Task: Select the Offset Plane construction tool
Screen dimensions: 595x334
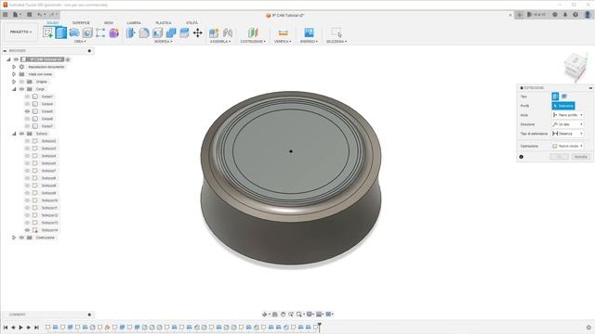Action: coord(253,33)
